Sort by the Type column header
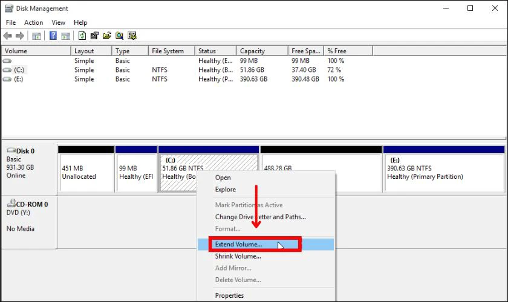The height and width of the screenshot is (302, 508). tap(130, 51)
